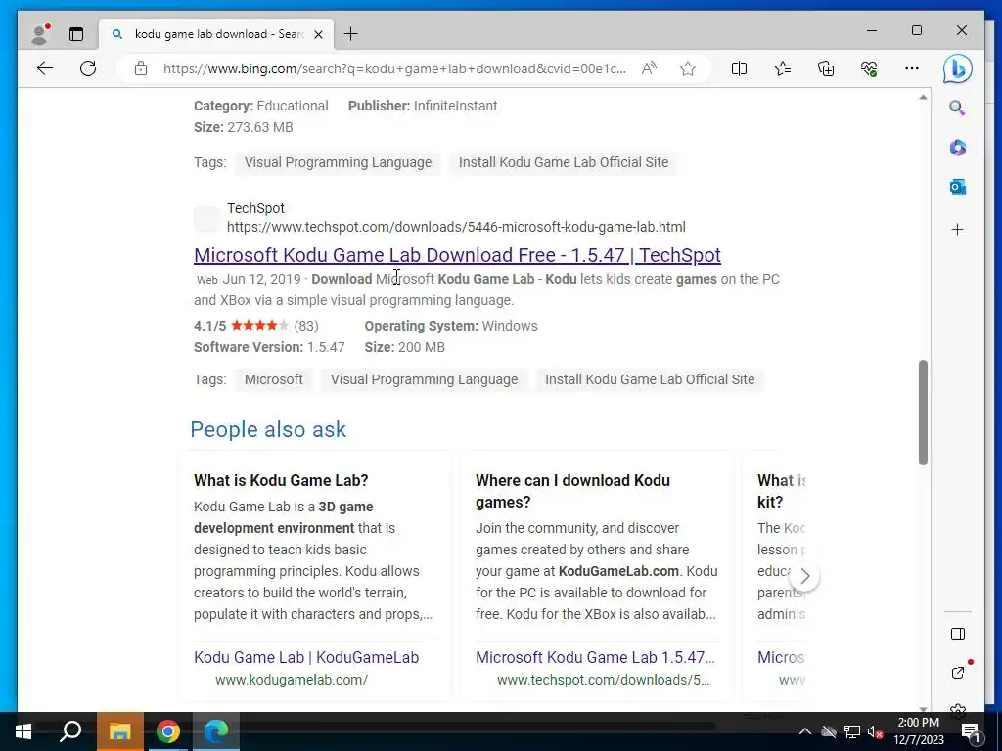The image size is (1002, 751).
Task: Open the Edge profile icon
Action: (40, 34)
